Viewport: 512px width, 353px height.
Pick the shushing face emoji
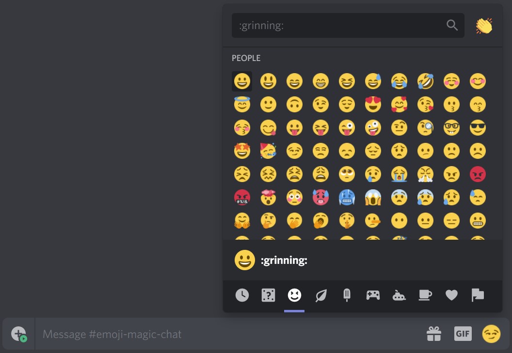pos(347,220)
